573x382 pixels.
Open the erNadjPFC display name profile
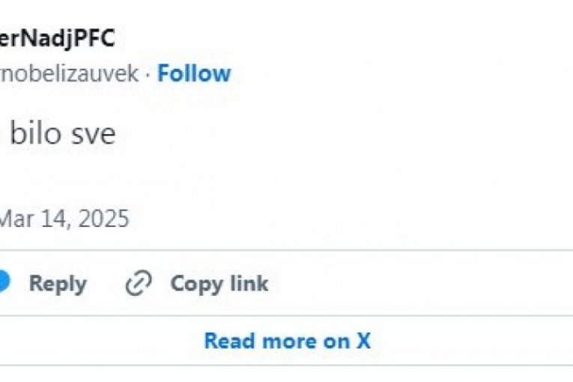pos(57,38)
